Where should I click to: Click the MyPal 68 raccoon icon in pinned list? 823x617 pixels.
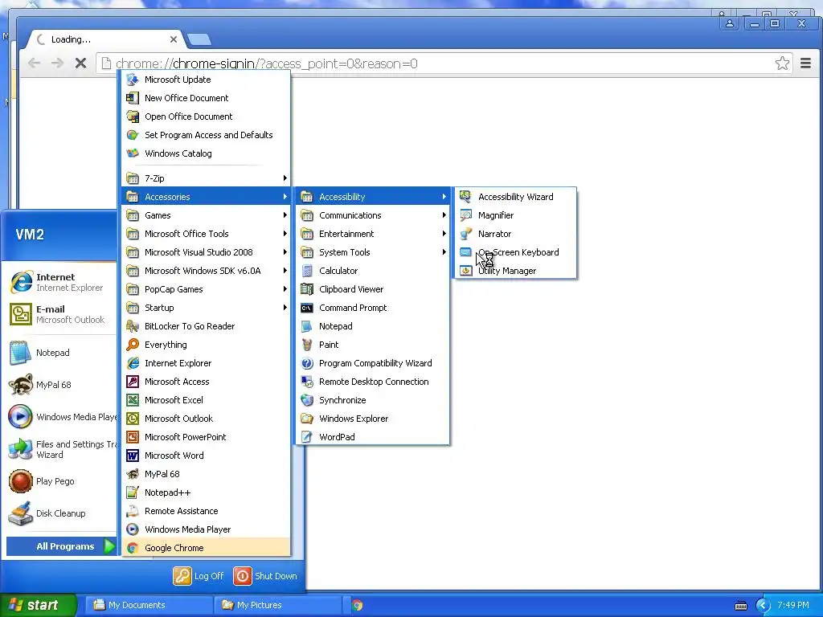(x=21, y=385)
